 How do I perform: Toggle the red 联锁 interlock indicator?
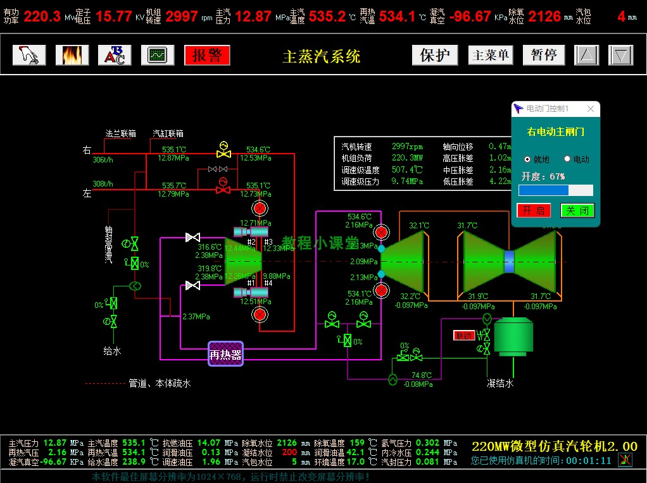pos(464,335)
